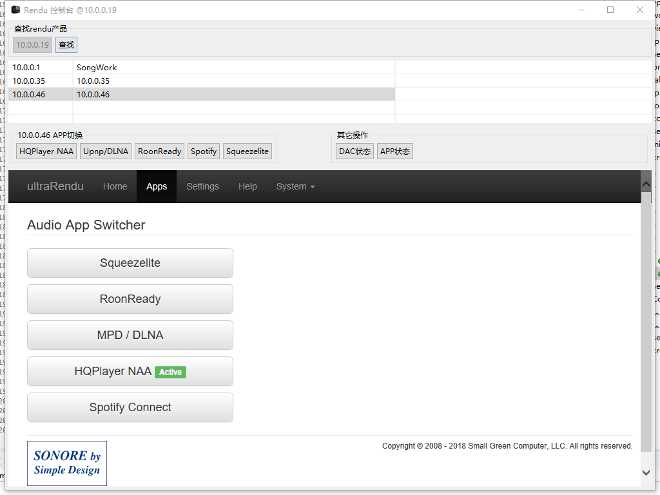Activate RoonReady in Audio App Switcher
This screenshot has width=660, height=495.
click(130, 299)
